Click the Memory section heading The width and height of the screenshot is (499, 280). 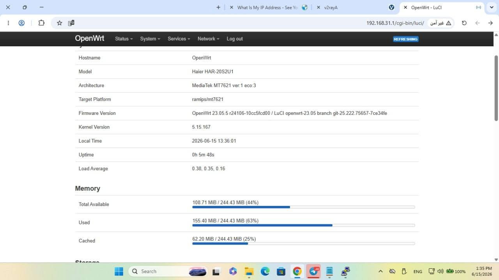pos(88,188)
